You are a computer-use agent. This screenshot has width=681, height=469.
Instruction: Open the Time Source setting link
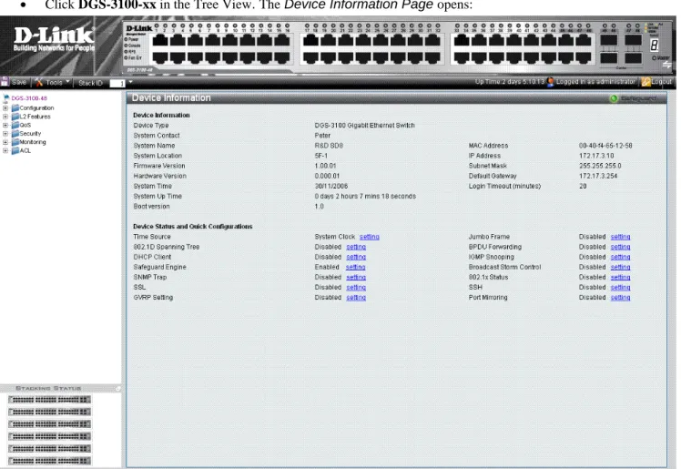[369, 237]
